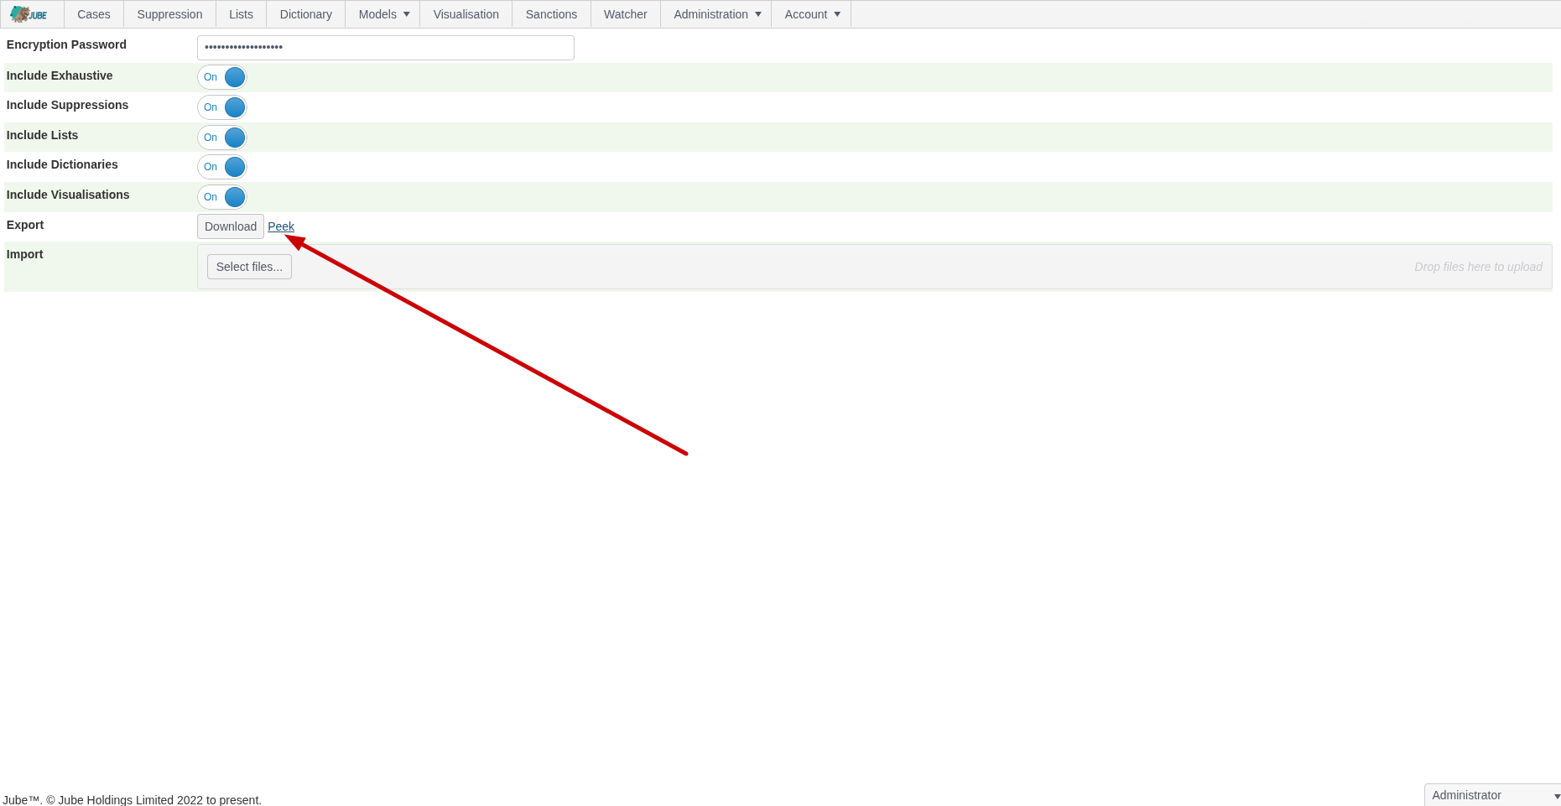Toggle the Include Suppressions switch
This screenshot has height=806, width=1561.
coord(222,107)
